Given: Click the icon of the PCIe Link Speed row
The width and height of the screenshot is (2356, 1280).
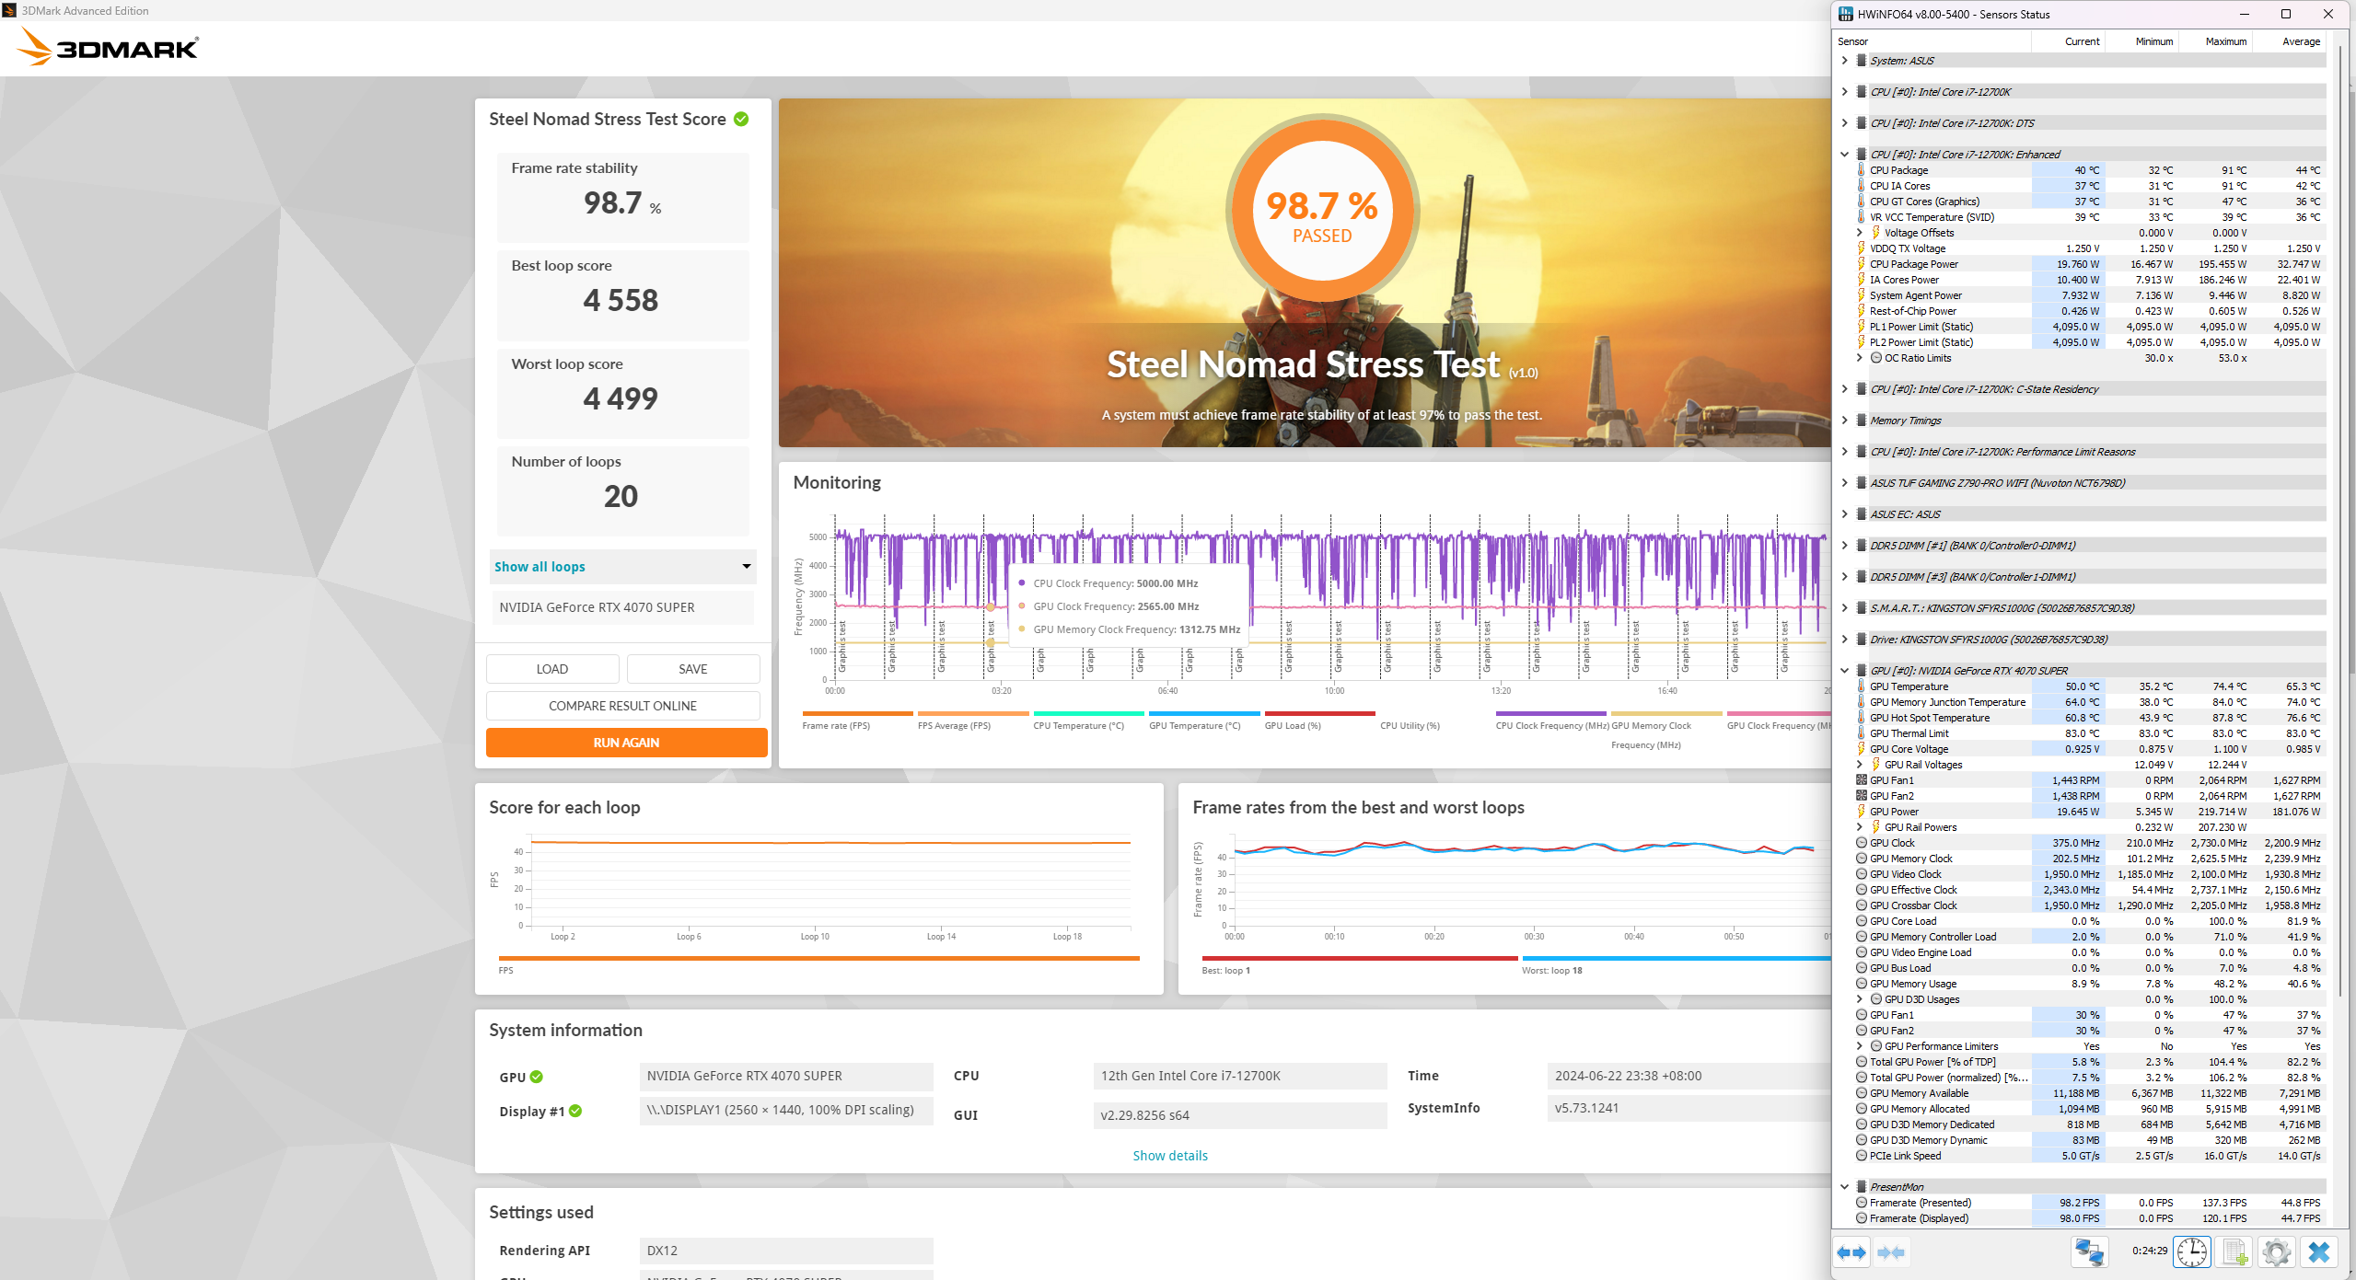Looking at the screenshot, I should click(1861, 1155).
